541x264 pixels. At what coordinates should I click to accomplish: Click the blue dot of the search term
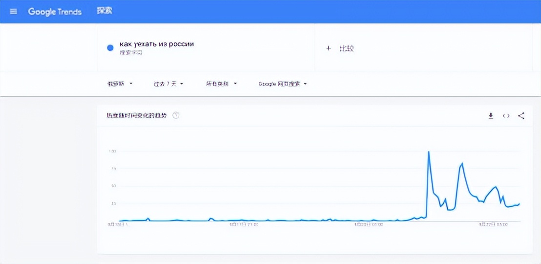[x=110, y=48]
